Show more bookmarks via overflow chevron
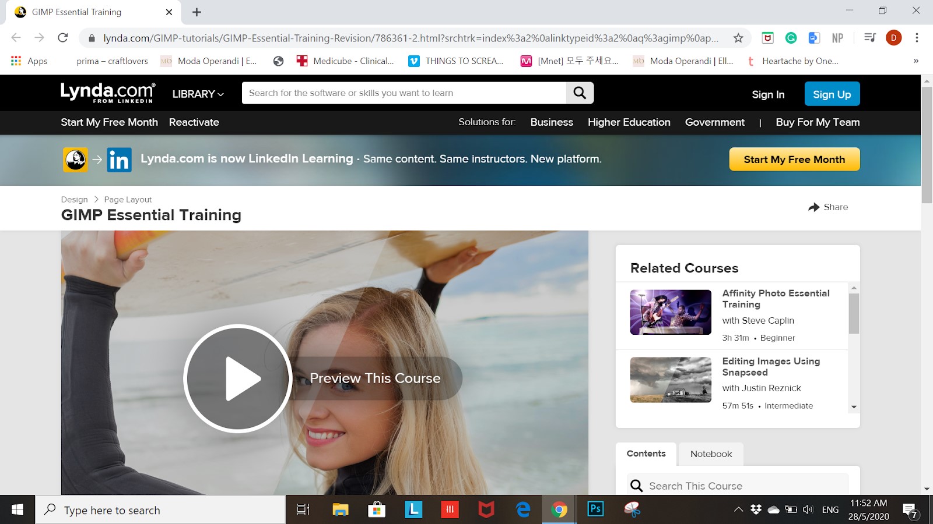Image resolution: width=933 pixels, height=524 pixels. tap(916, 61)
